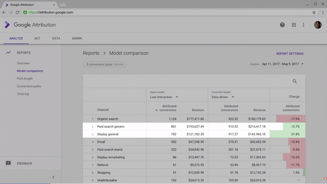Open the help question mark icon
The width and height of the screenshot is (327, 184).
pos(282,25)
